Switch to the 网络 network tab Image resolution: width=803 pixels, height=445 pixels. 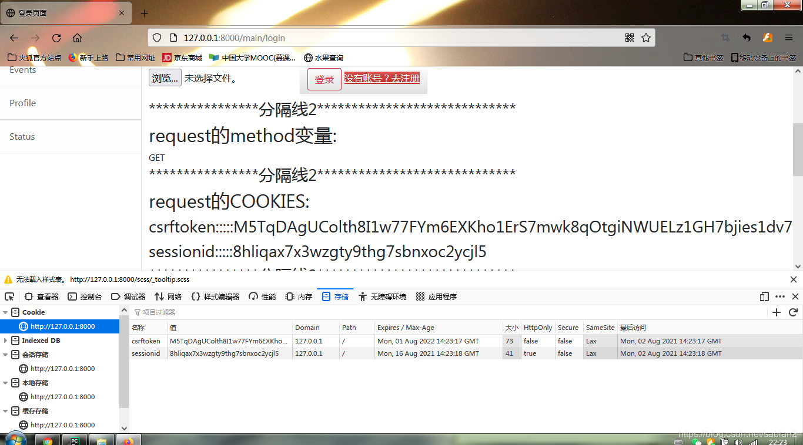point(168,296)
